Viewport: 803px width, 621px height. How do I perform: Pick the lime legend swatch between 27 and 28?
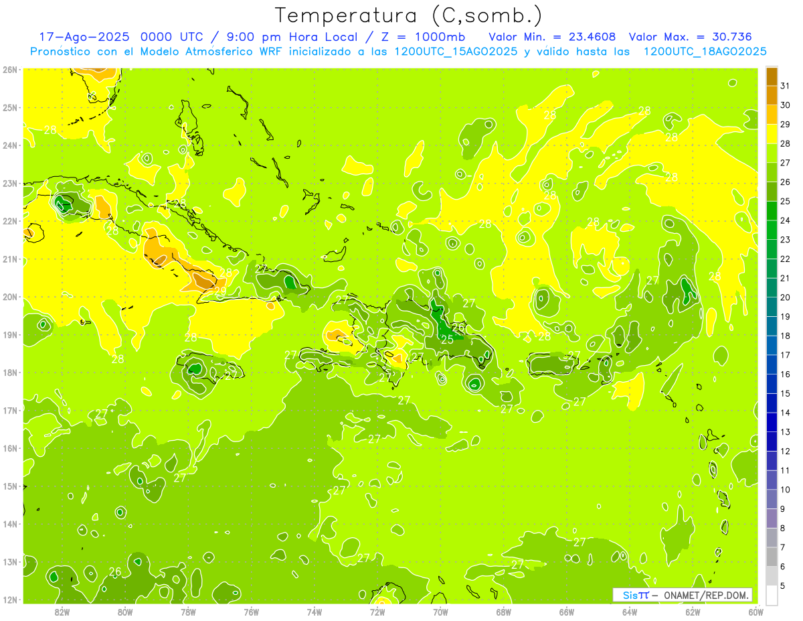772,153
